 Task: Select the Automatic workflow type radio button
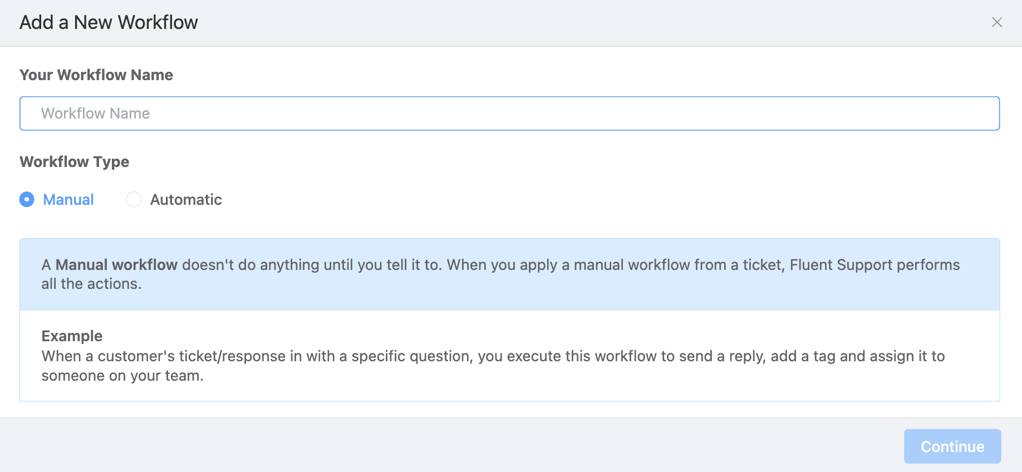click(x=134, y=199)
